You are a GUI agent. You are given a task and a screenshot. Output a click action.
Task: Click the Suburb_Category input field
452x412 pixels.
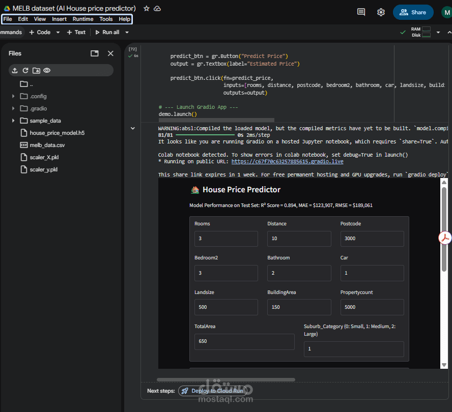pyautogui.click(x=354, y=349)
